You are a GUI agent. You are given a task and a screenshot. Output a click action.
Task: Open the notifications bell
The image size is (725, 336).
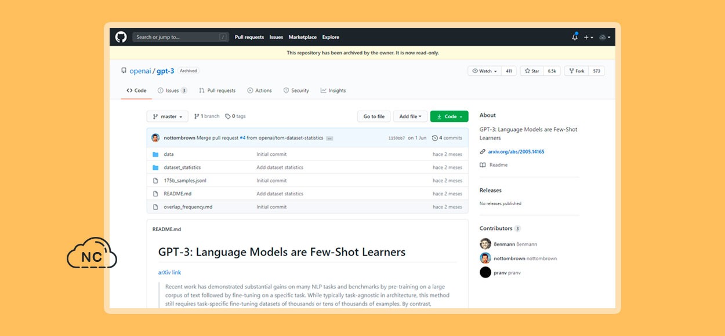point(575,37)
